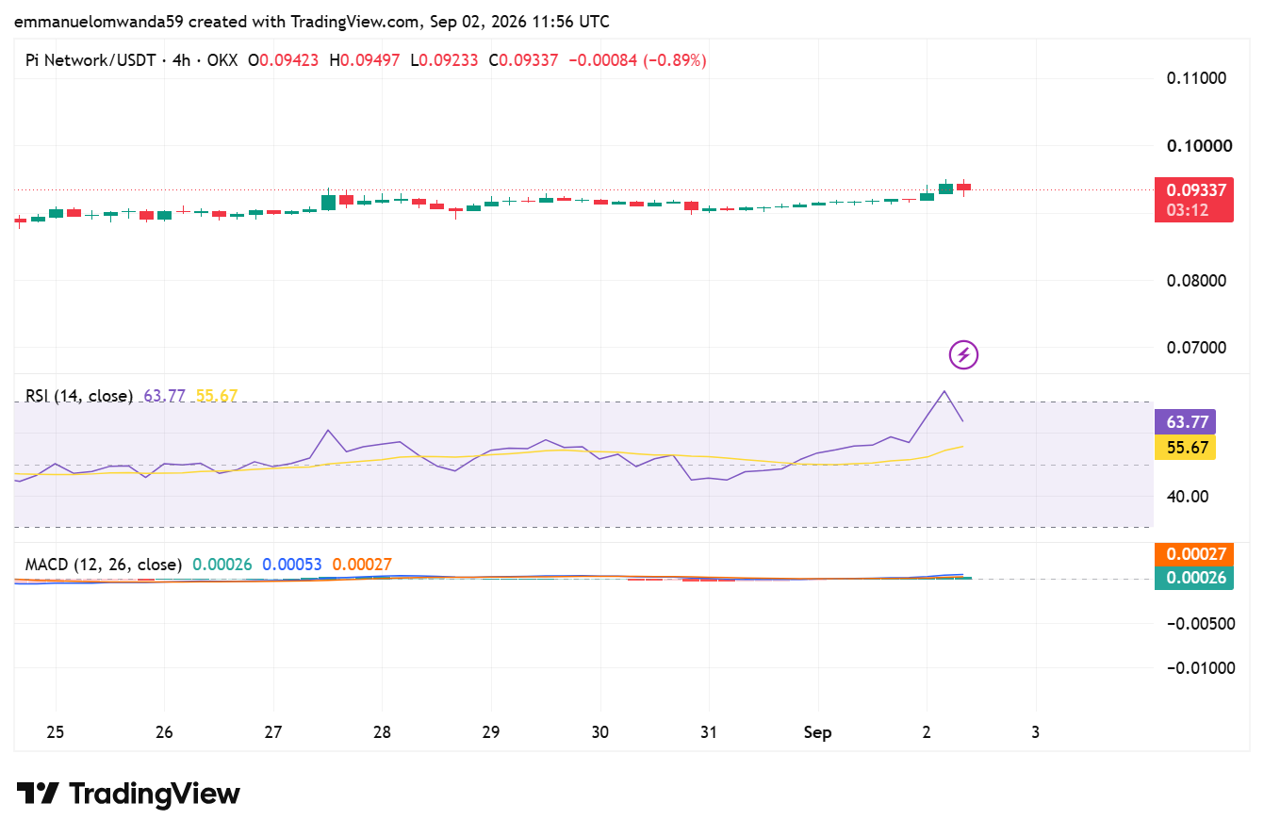Click the MACD (12, 26, close) indicator label
The height and width of the screenshot is (836, 1264).
pyautogui.click(x=104, y=565)
